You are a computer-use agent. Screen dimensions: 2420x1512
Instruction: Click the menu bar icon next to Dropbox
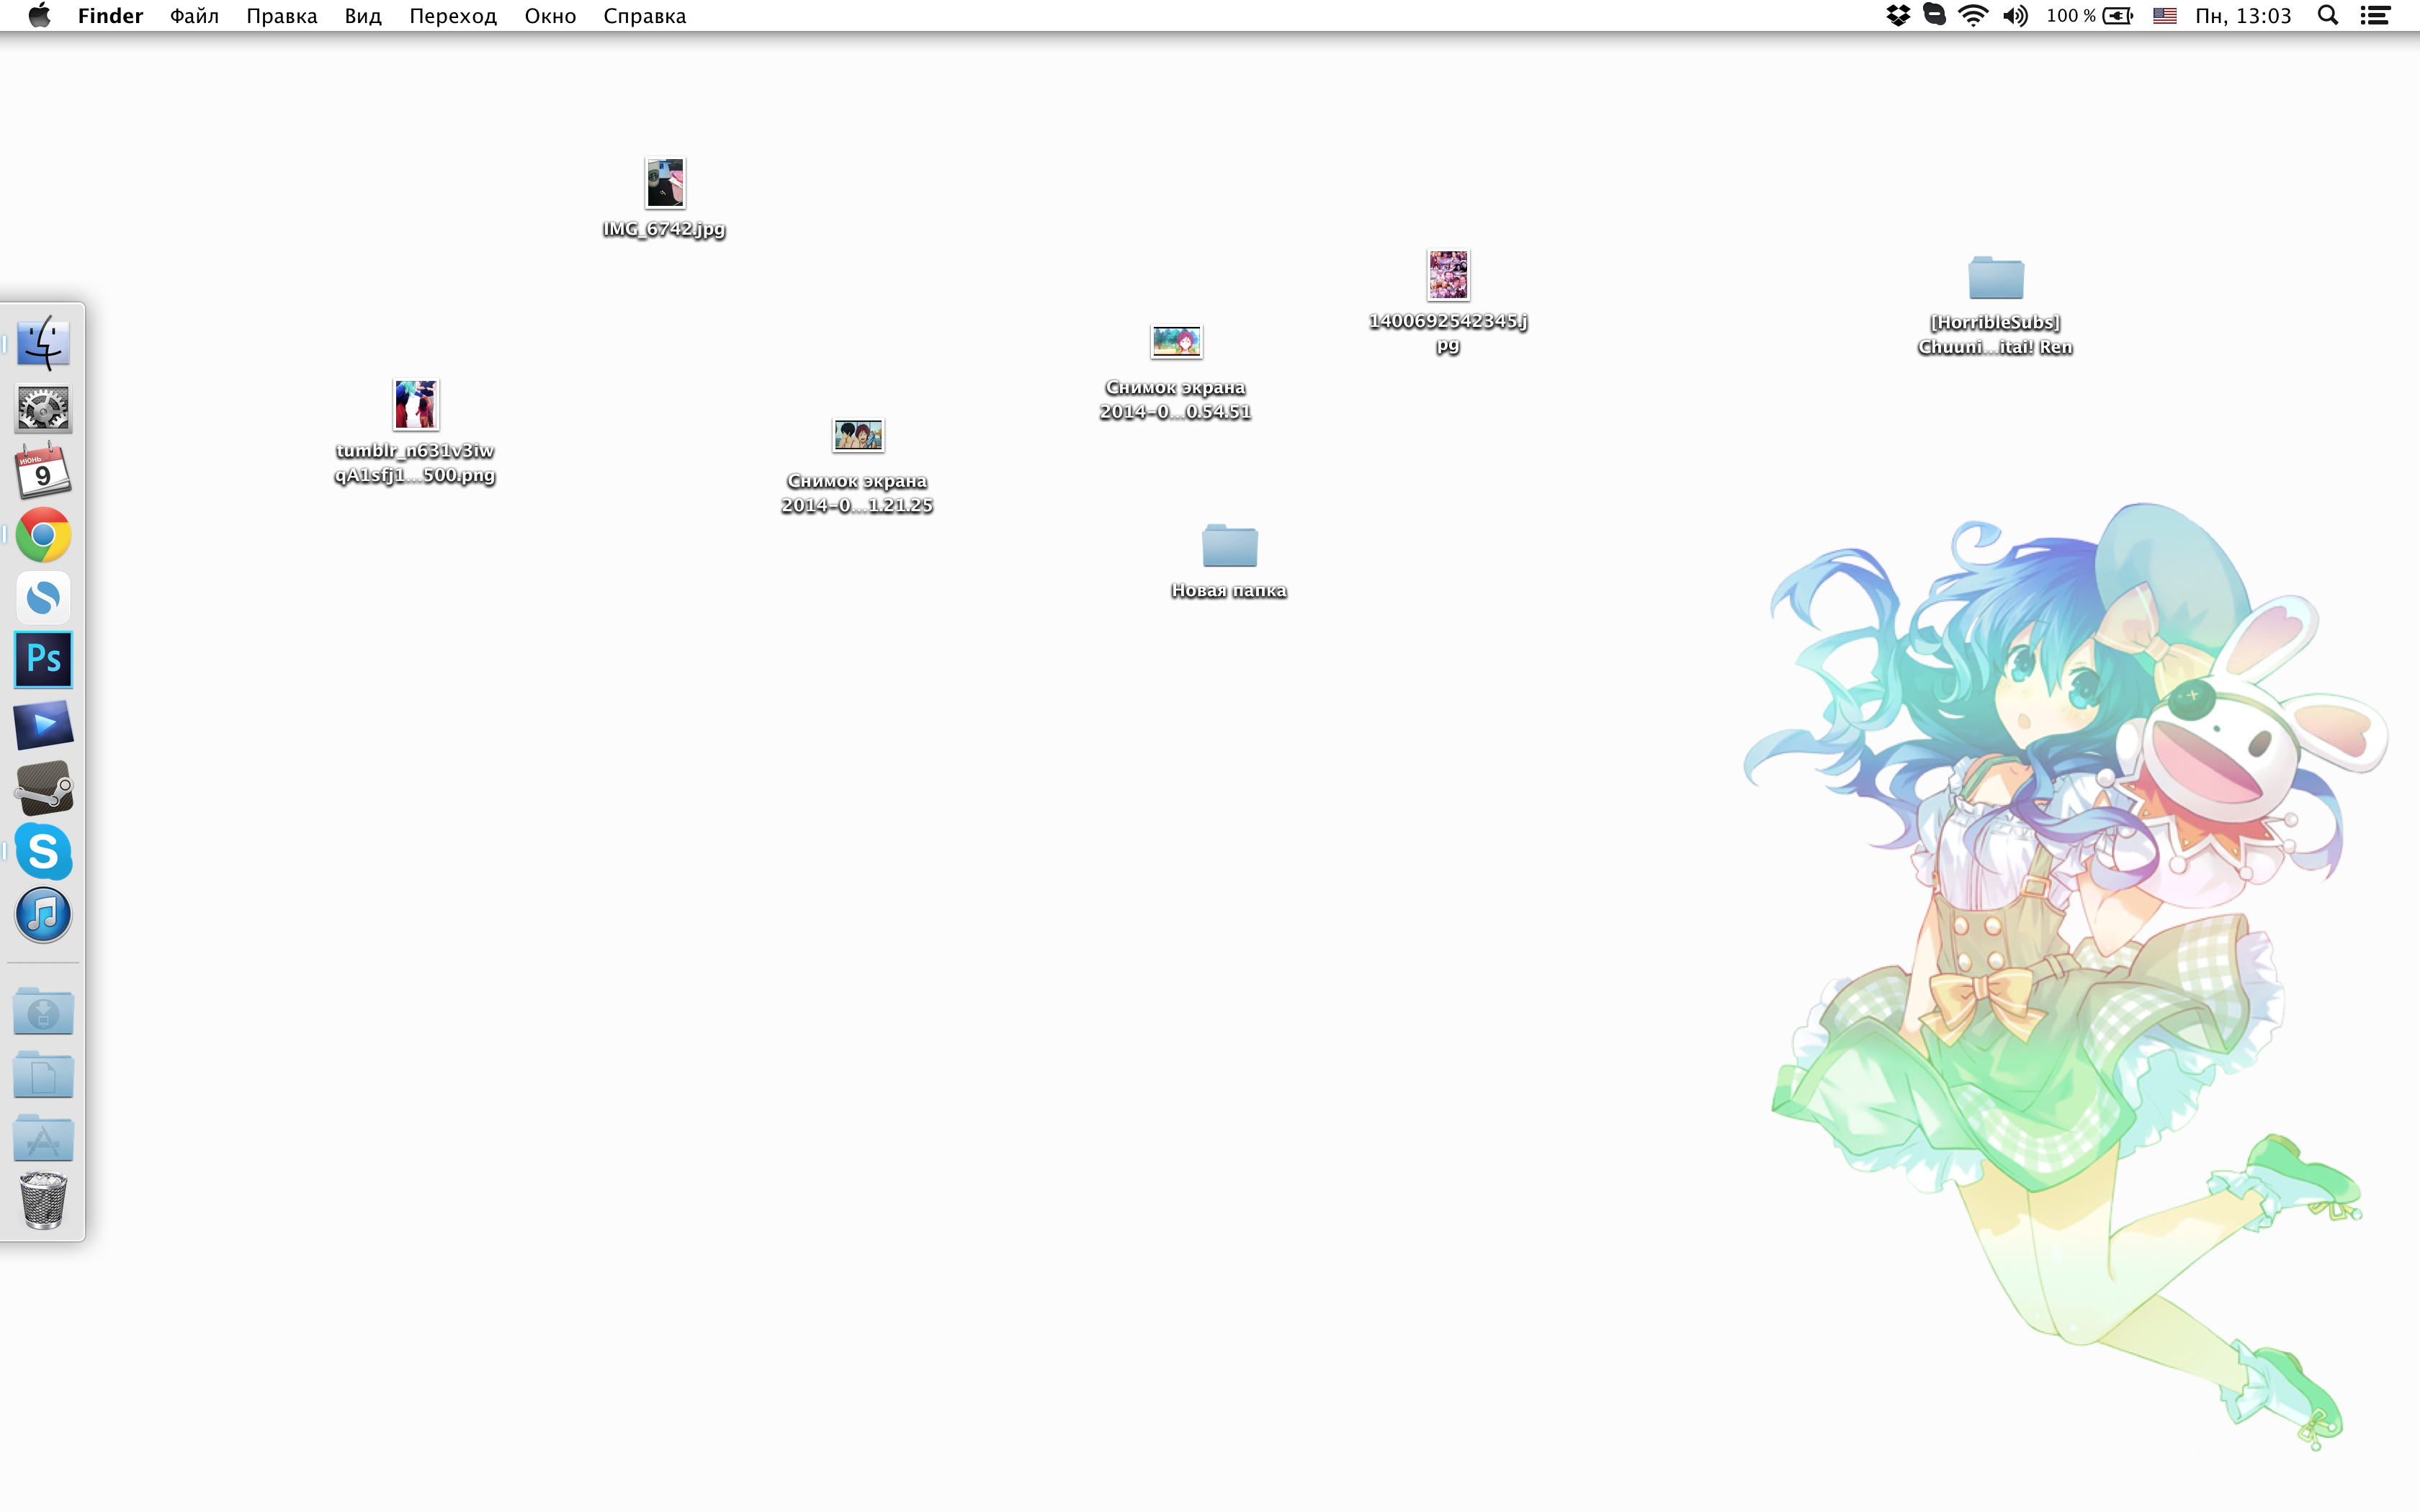click(x=1935, y=15)
